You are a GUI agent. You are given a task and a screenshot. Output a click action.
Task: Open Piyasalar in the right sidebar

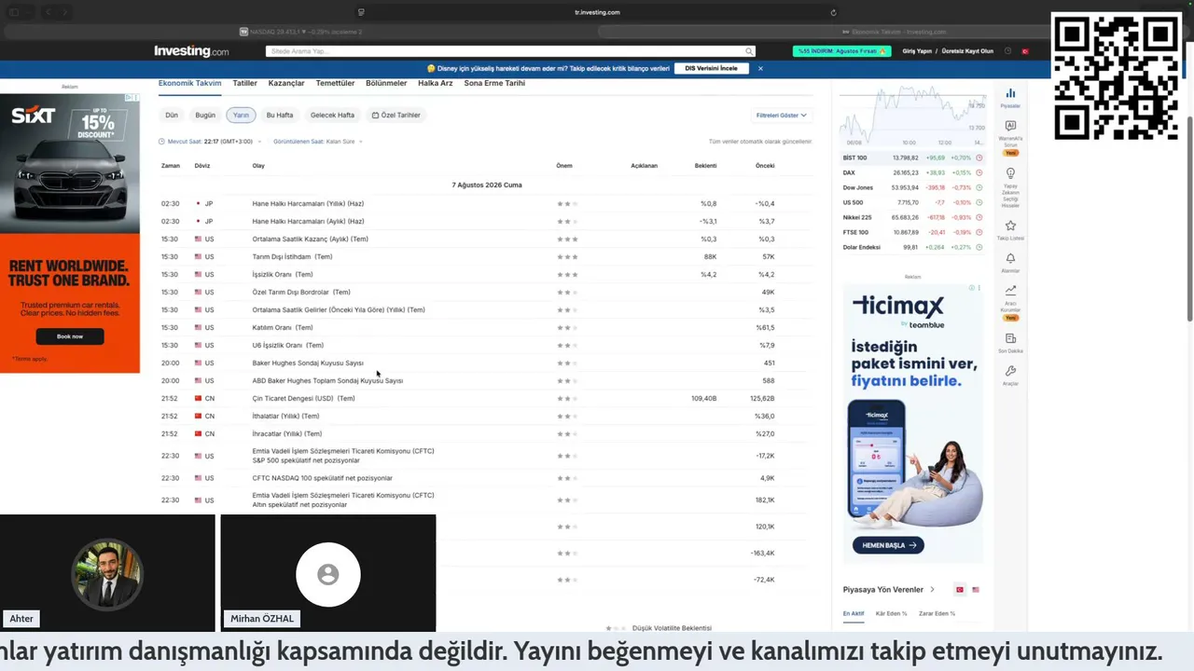[1010, 97]
